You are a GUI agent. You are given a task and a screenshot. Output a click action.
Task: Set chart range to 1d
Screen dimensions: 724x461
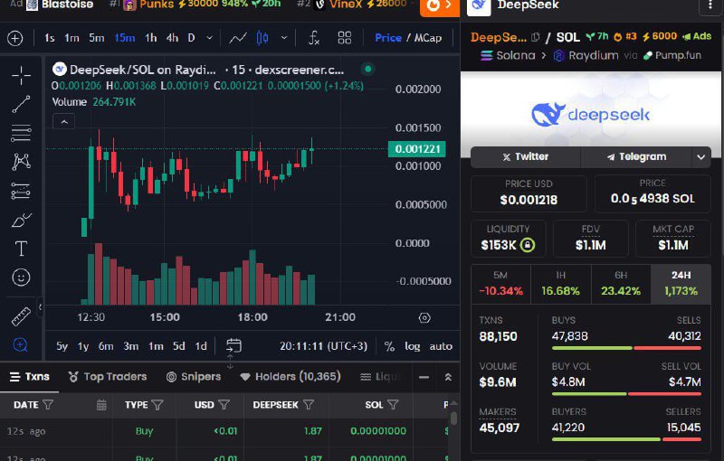coord(201,346)
